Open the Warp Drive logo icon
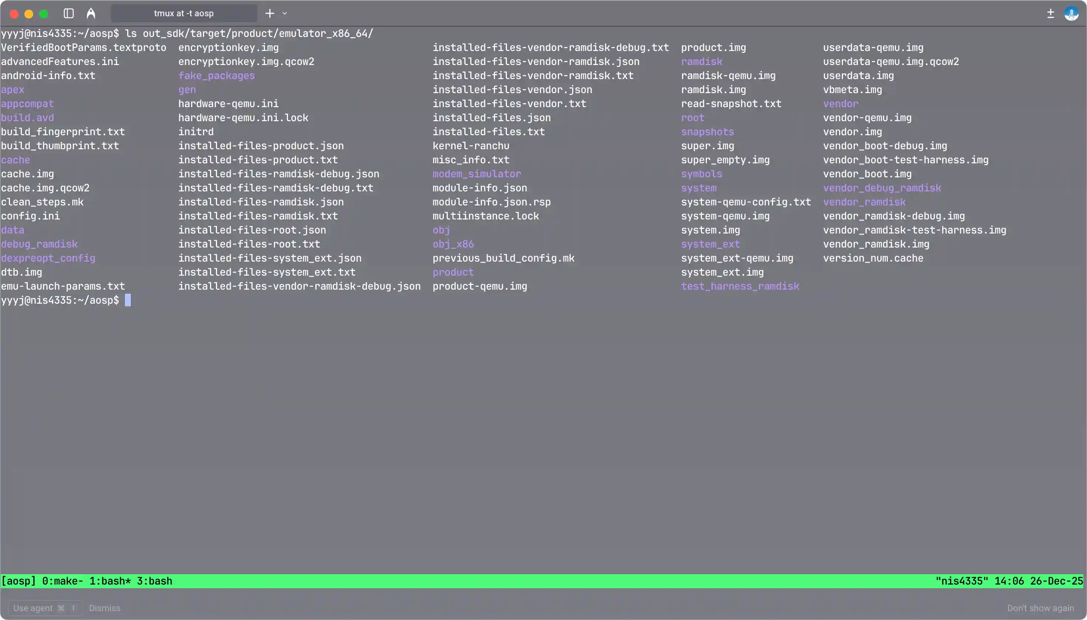The image size is (1087, 620). coord(91,13)
